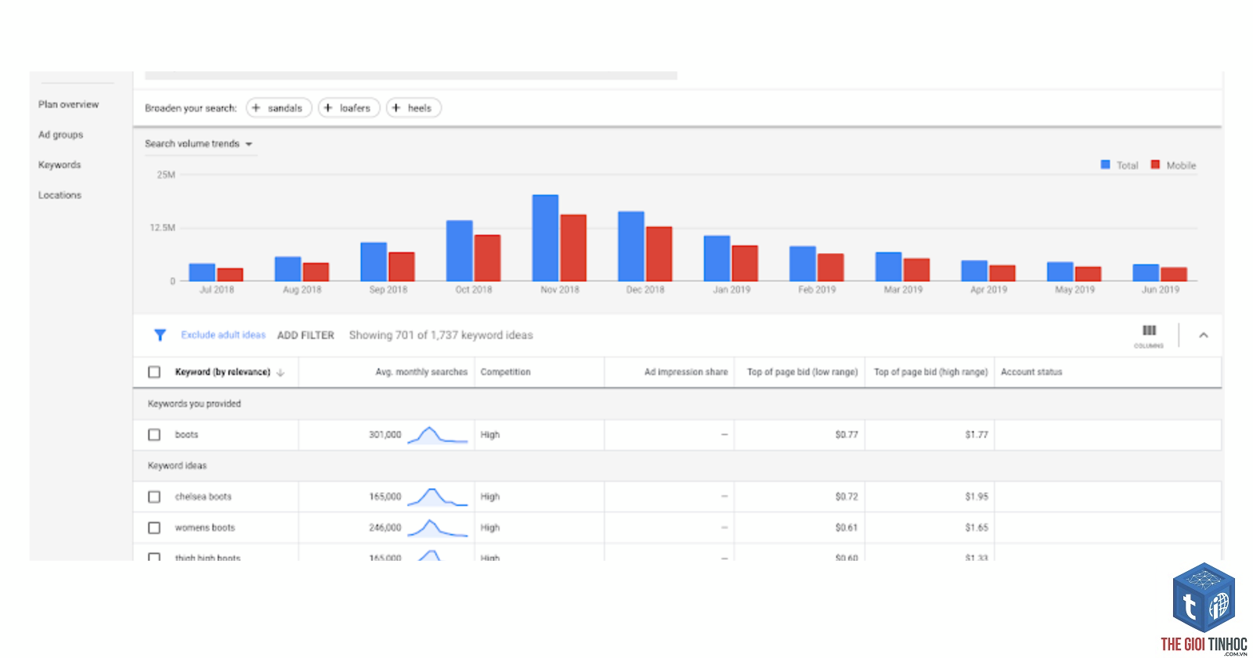This screenshot has width=1253, height=658.
Task: Open Locations in the sidebar
Action: [60, 195]
